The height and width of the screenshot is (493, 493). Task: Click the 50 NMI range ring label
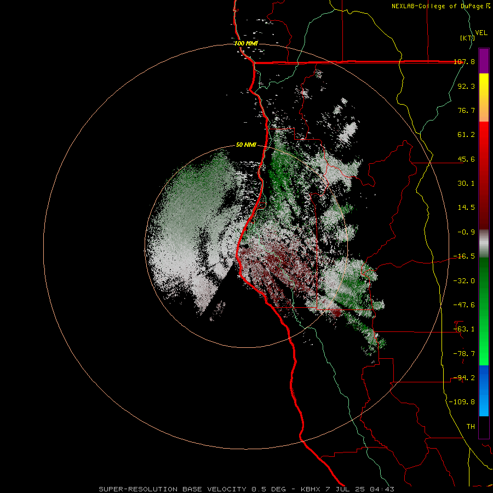click(246, 145)
